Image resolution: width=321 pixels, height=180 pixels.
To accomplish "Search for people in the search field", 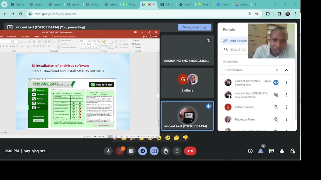I will tap(235, 49).
